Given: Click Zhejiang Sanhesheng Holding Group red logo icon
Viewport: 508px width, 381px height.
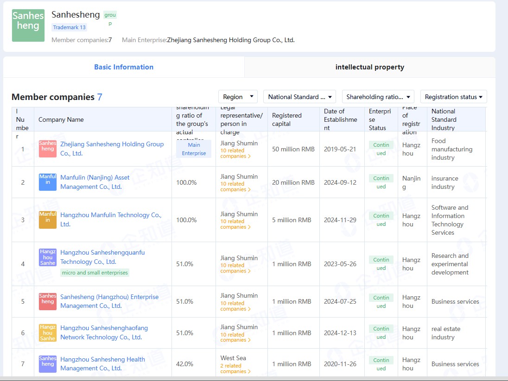Looking at the screenshot, I should click(48, 149).
